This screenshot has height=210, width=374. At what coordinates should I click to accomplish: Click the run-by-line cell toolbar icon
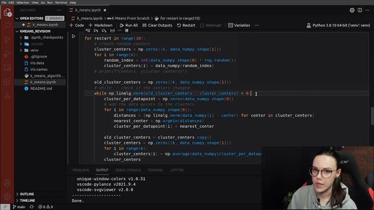pyautogui.click(x=88, y=30)
